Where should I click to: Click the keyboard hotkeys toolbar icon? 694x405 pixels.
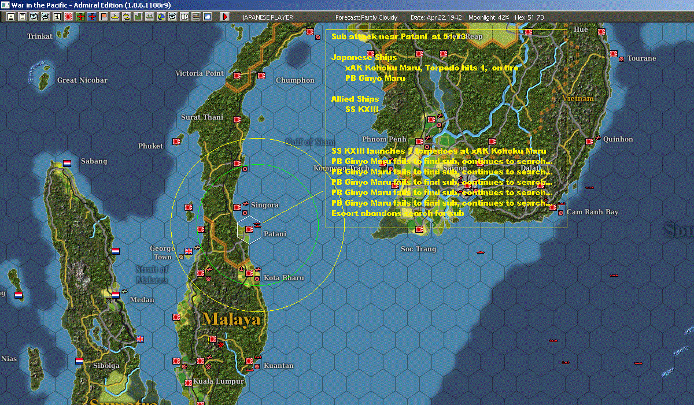point(195,17)
